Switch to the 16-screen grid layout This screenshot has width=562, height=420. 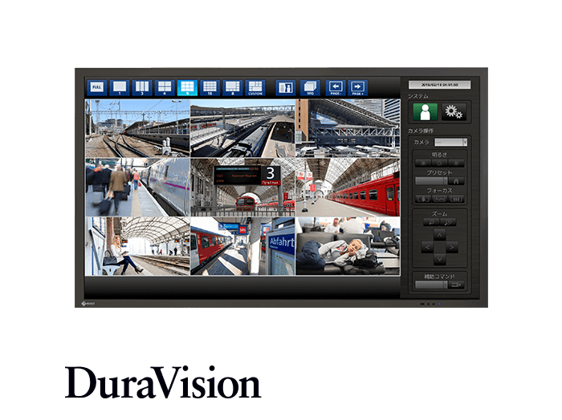click(210, 87)
